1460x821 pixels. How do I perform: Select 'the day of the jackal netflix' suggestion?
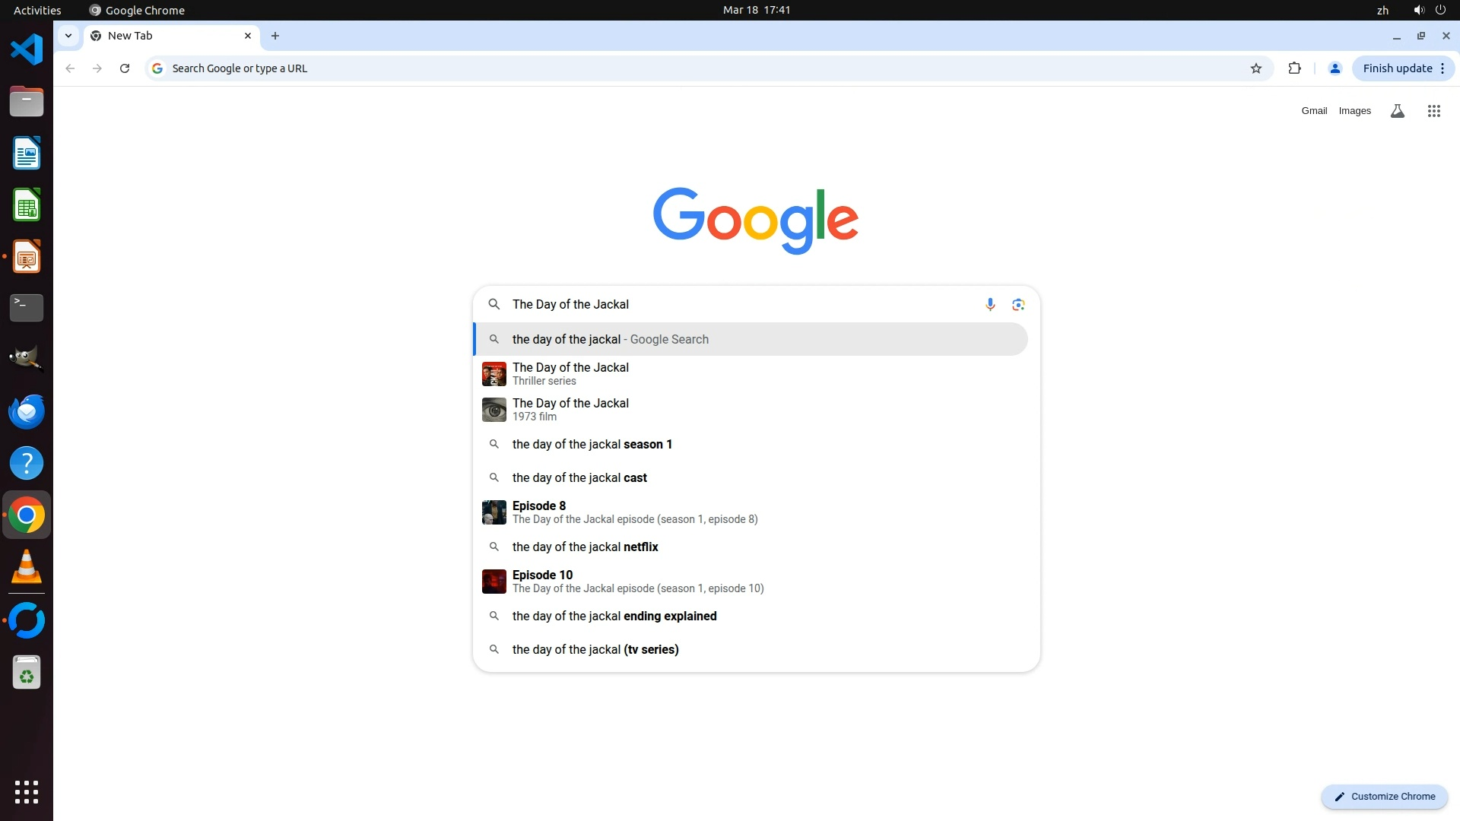pyautogui.click(x=585, y=547)
